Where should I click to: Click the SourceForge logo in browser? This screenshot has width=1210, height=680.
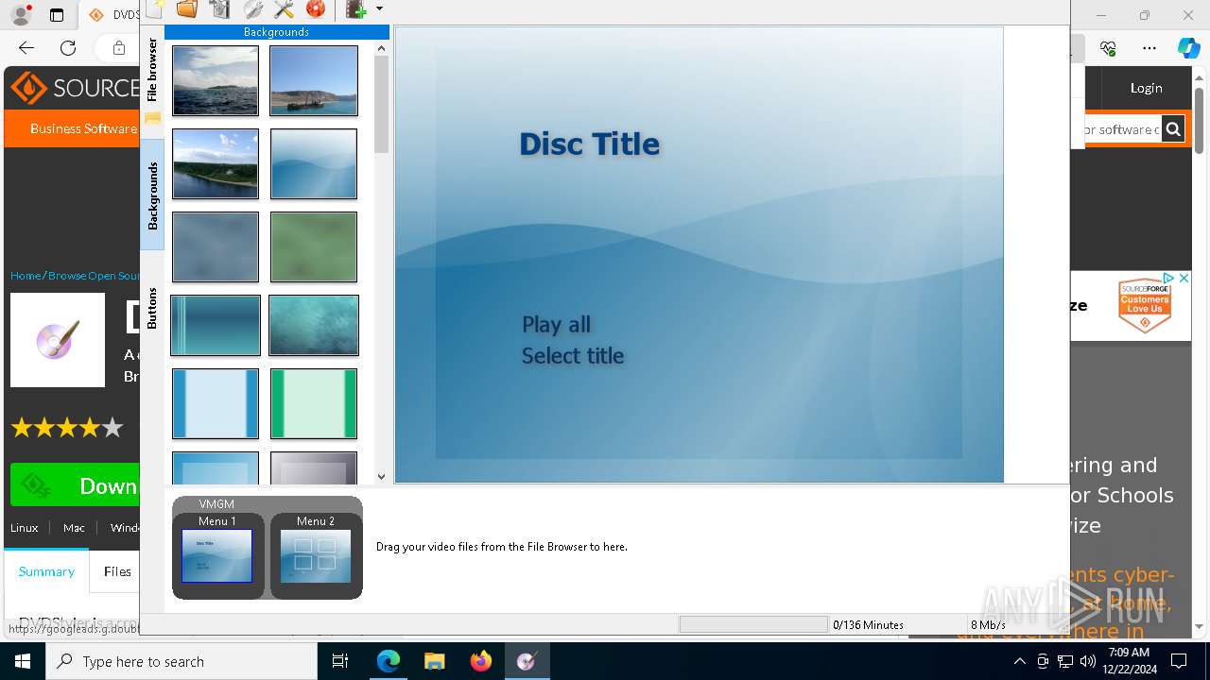click(76, 88)
